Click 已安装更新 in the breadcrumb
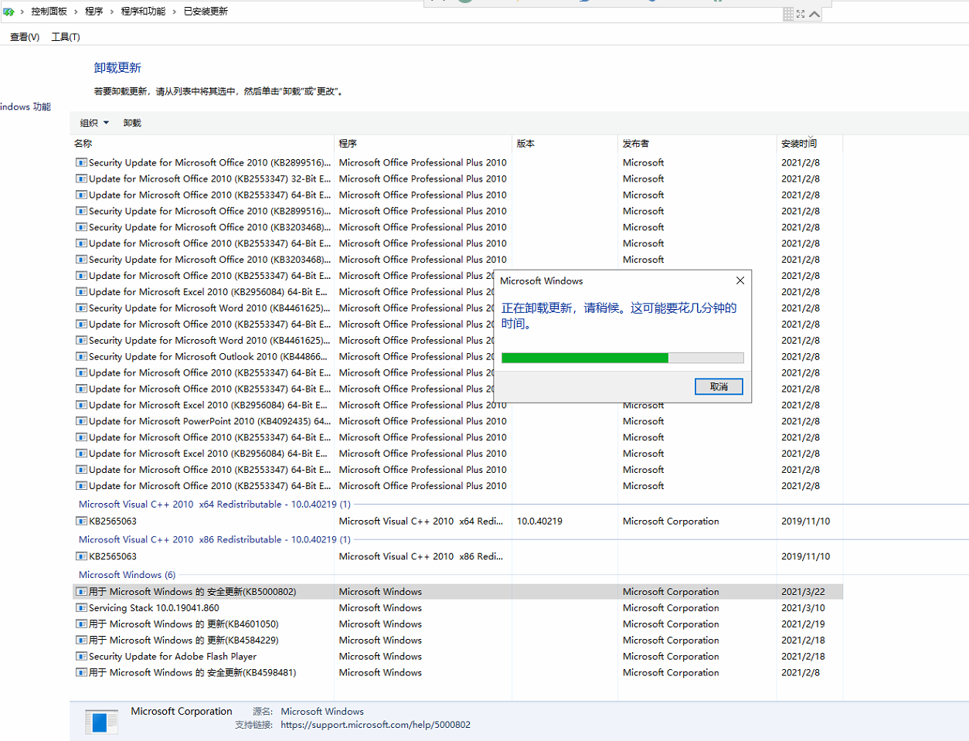This screenshot has height=741, width=969. 206,12
